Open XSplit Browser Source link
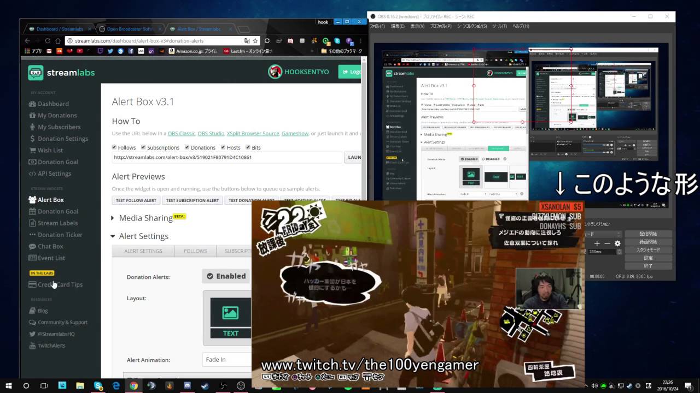Screen dimensions: 700x393 point(253,133)
